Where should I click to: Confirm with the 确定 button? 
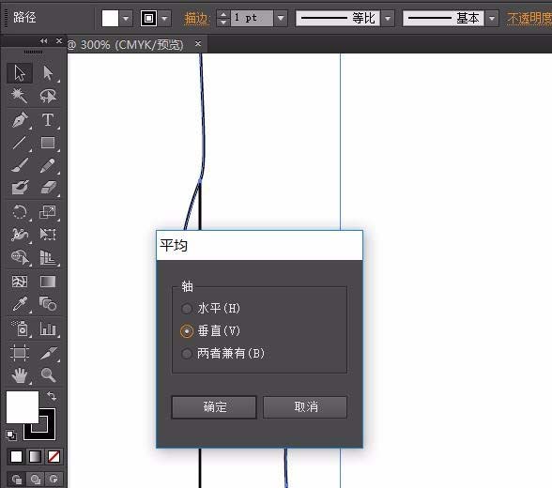click(x=214, y=407)
